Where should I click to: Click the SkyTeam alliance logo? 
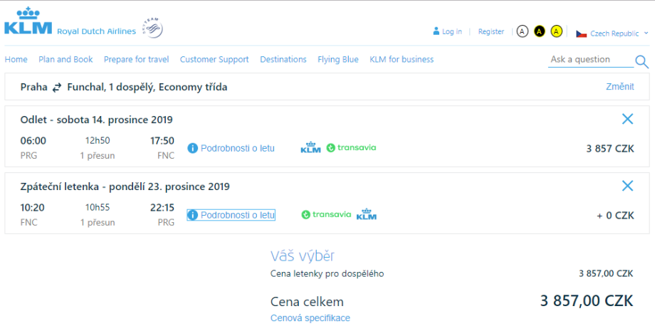152,28
